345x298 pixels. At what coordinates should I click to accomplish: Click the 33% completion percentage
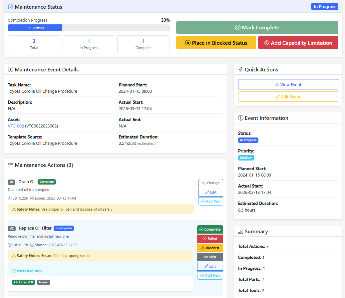[x=166, y=20]
